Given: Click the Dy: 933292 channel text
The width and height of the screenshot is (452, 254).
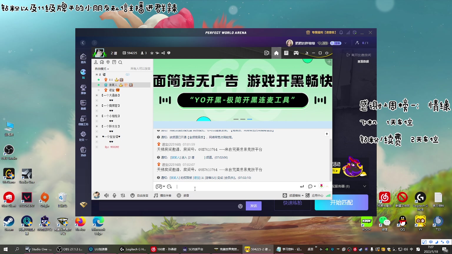Looking at the screenshot, I should point(112,147).
